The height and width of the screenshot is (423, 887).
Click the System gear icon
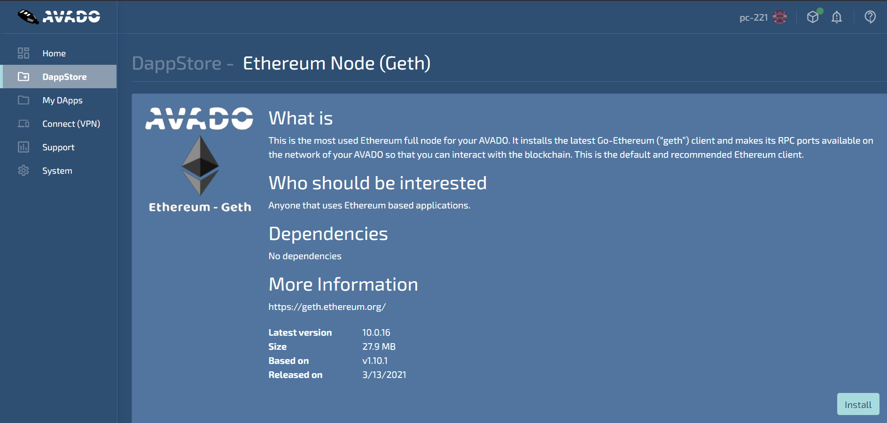pos(23,170)
